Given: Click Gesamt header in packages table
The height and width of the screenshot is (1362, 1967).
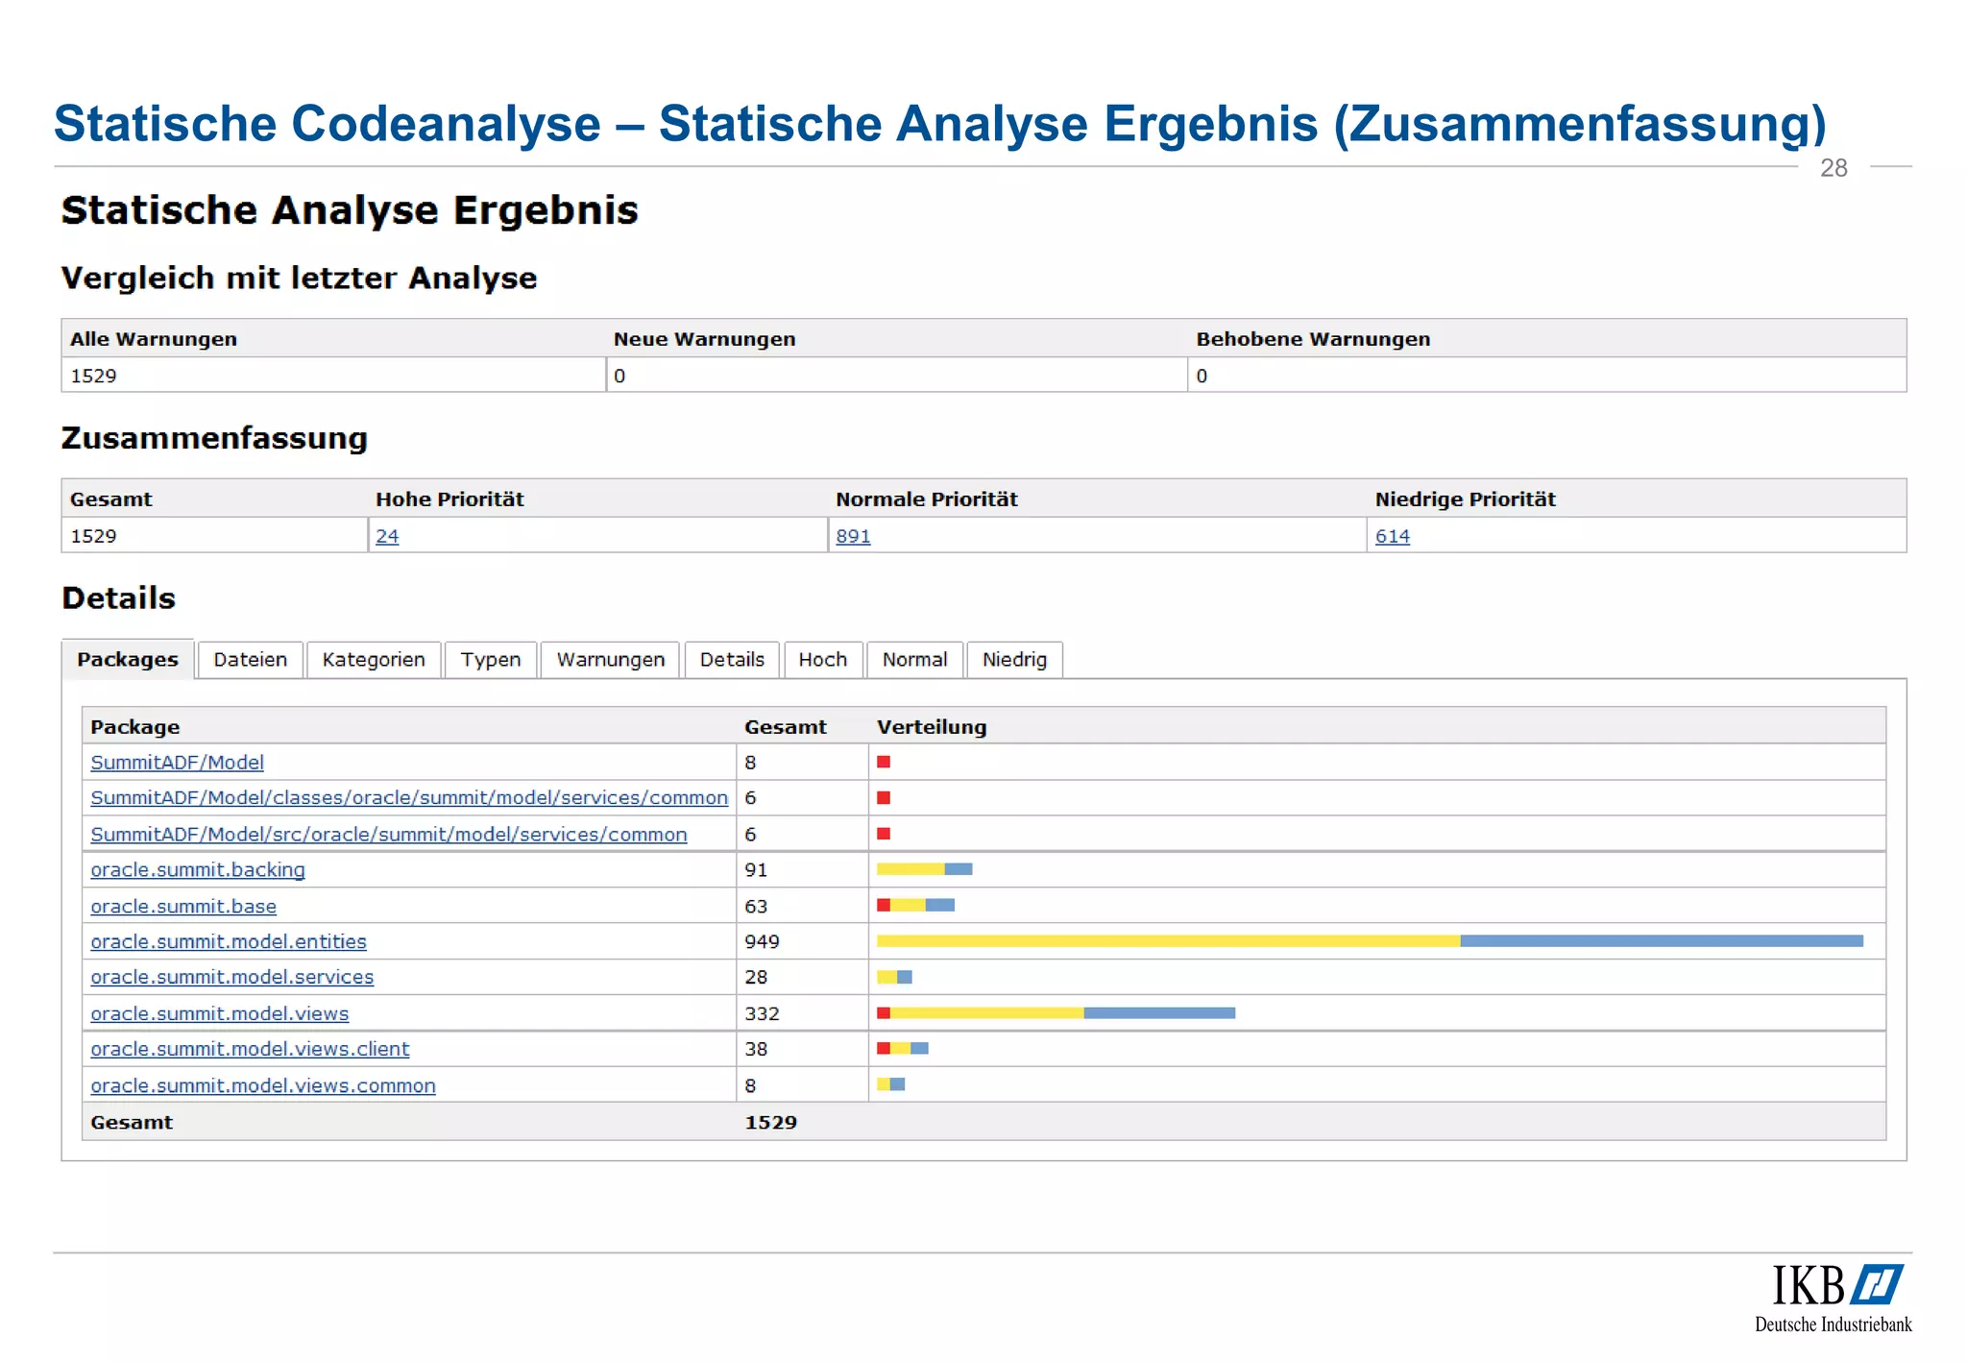Looking at the screenshot, I should pyautogui.click(x=786, y=727).
